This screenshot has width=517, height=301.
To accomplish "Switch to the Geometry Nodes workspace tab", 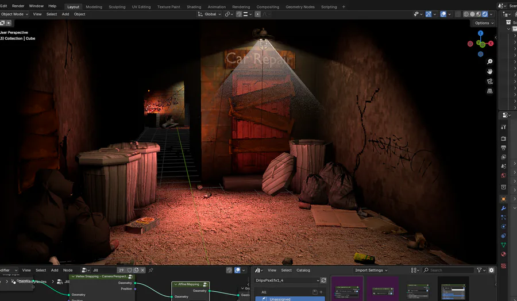I will [300, 7].
